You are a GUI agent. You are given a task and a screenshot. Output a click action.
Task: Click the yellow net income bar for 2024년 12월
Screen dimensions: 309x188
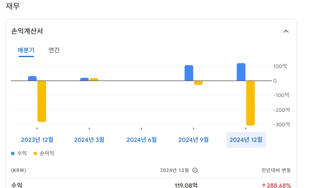250,103
